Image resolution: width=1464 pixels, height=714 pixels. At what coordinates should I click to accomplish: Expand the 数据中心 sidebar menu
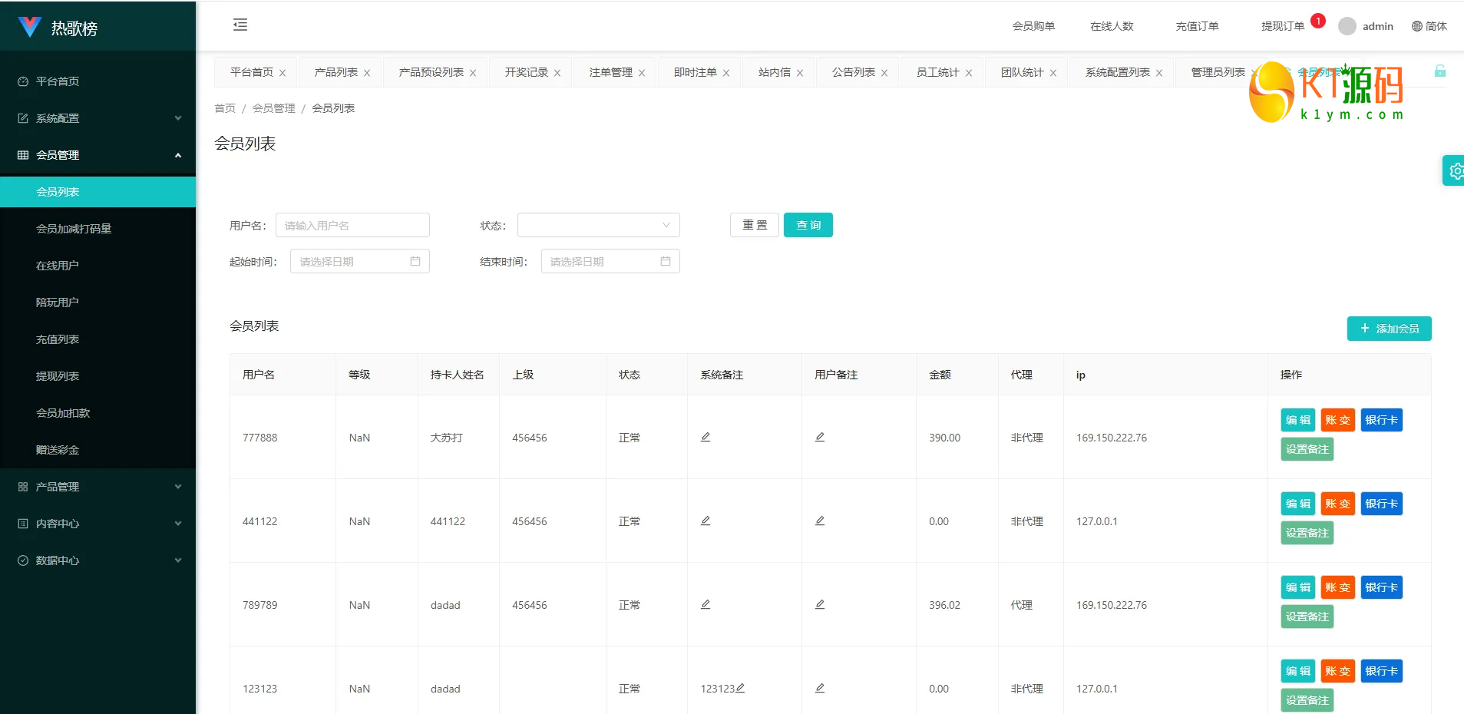coord(98,560)
